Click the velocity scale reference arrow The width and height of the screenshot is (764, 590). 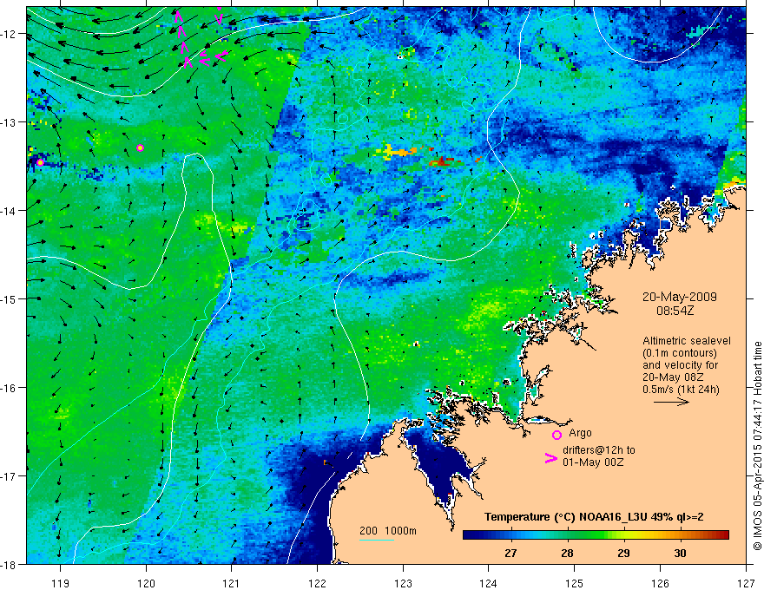pyautogui.click(x=671, y=402)
